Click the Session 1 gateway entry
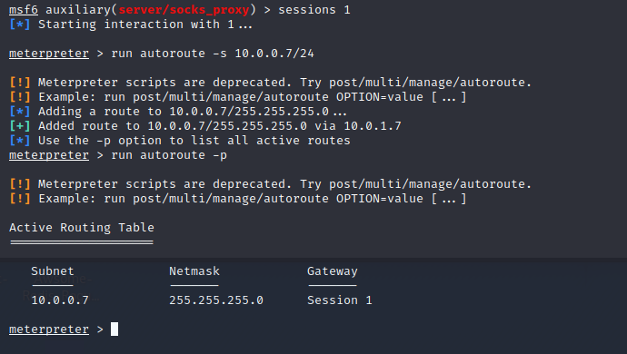 click(x=340, y=300)
